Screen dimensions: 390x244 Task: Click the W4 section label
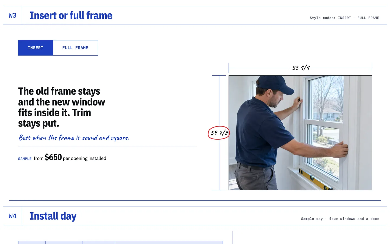coord(12,216)
